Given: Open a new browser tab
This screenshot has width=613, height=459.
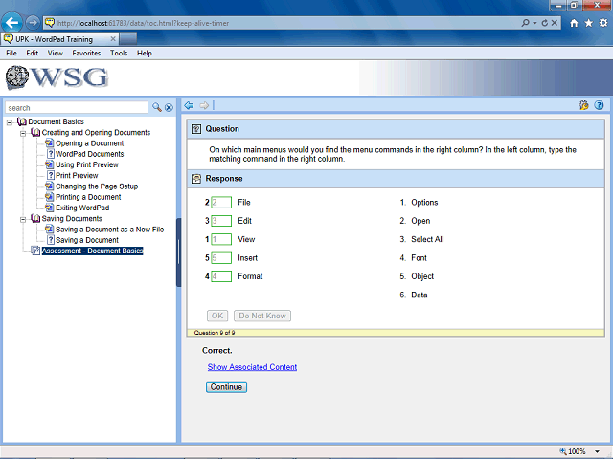Looking at the screenshot, I should (128, 39).
